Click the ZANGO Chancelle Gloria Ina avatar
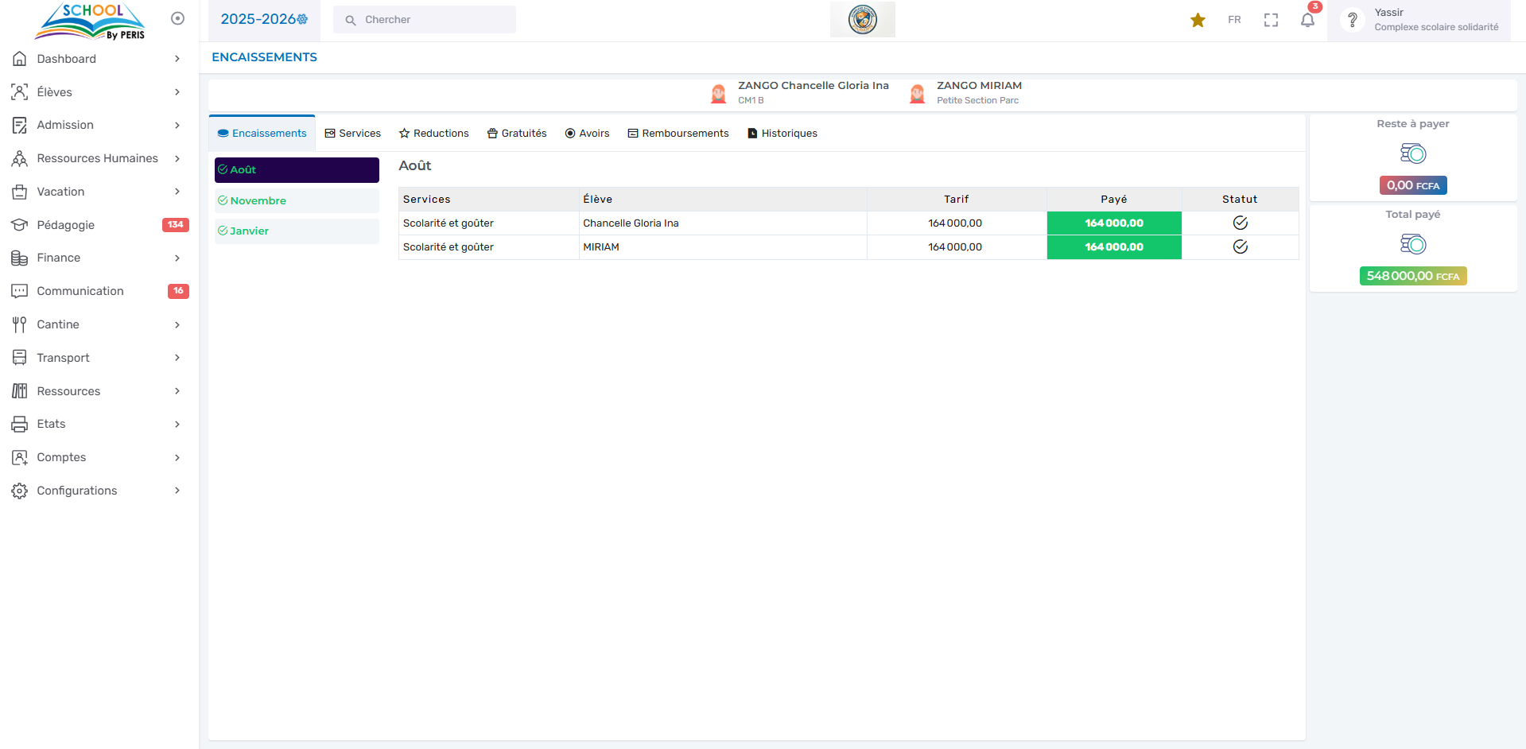Viewport: 1526px width, 749px height. tap(718, 94)
